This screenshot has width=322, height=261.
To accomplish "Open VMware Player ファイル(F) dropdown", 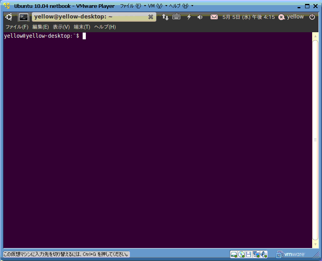I will [x=133, y=6].
